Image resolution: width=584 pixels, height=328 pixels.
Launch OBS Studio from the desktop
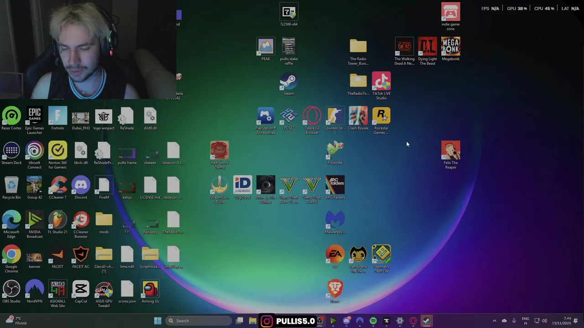click(11, 292)
